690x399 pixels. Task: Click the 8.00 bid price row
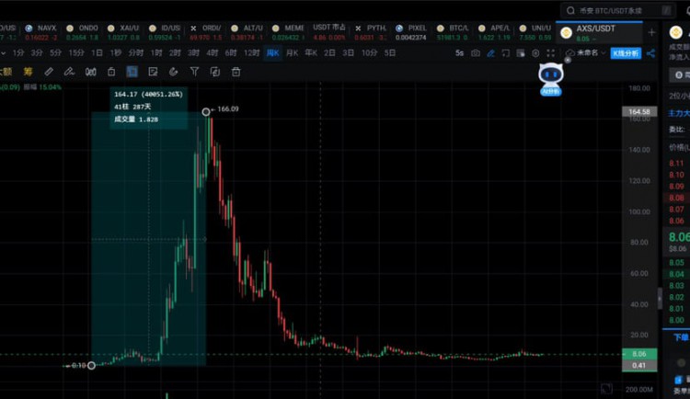(x=677, y=320)
